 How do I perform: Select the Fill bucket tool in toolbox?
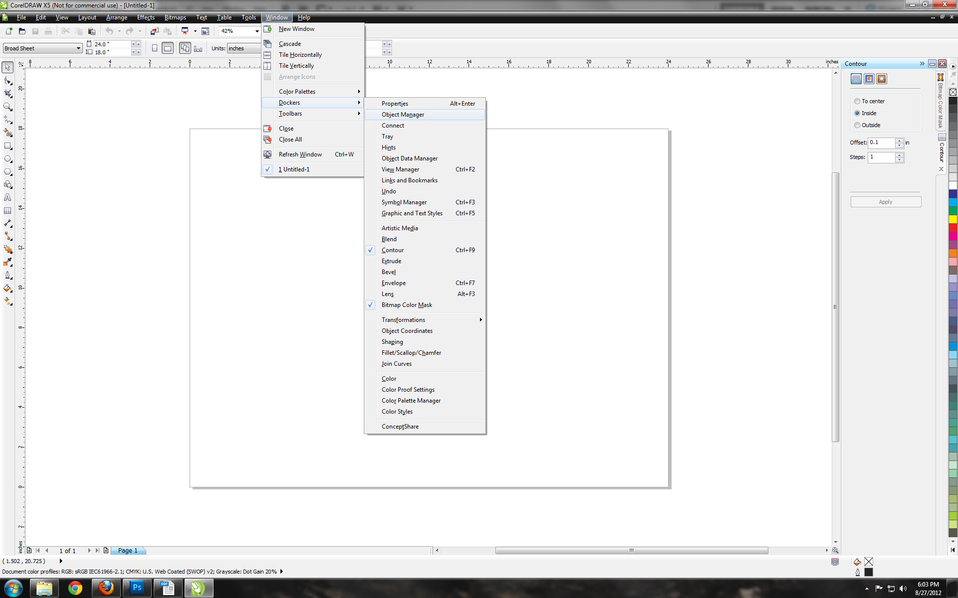(x=7, y=288)
